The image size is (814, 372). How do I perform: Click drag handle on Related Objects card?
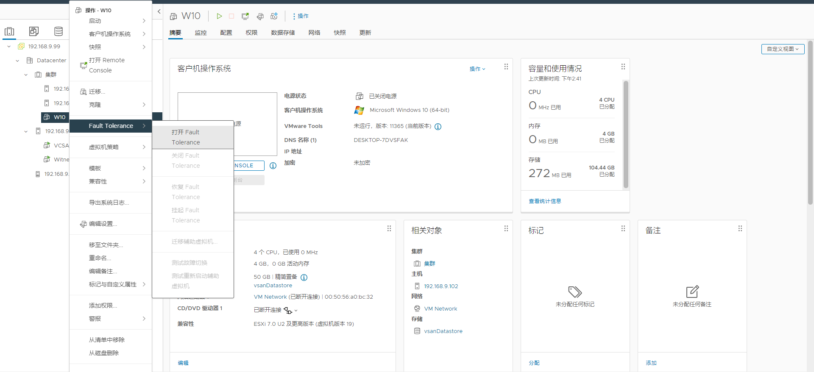coord(506,228)
